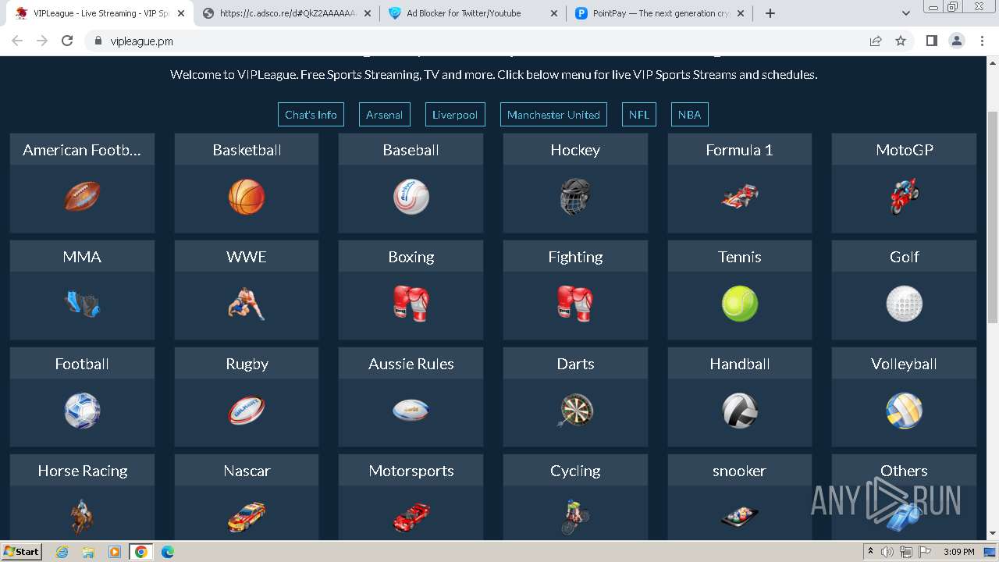Open the Golf category title
Viewport: 999px width, 562px height.
pyautogui.click(x=904, y=257)
